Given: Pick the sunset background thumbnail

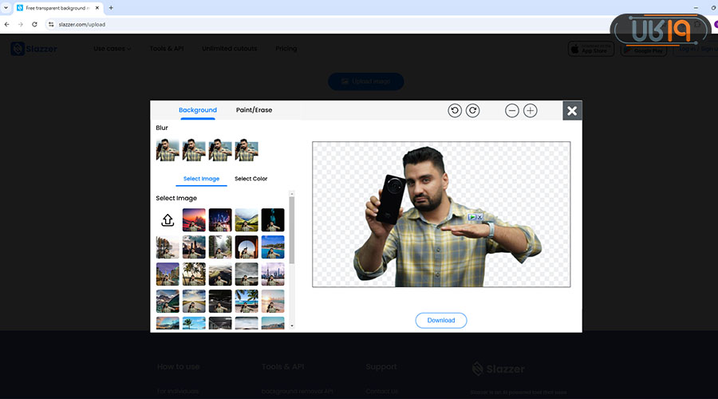Looking at the screenshot, I should coord(194,220).
